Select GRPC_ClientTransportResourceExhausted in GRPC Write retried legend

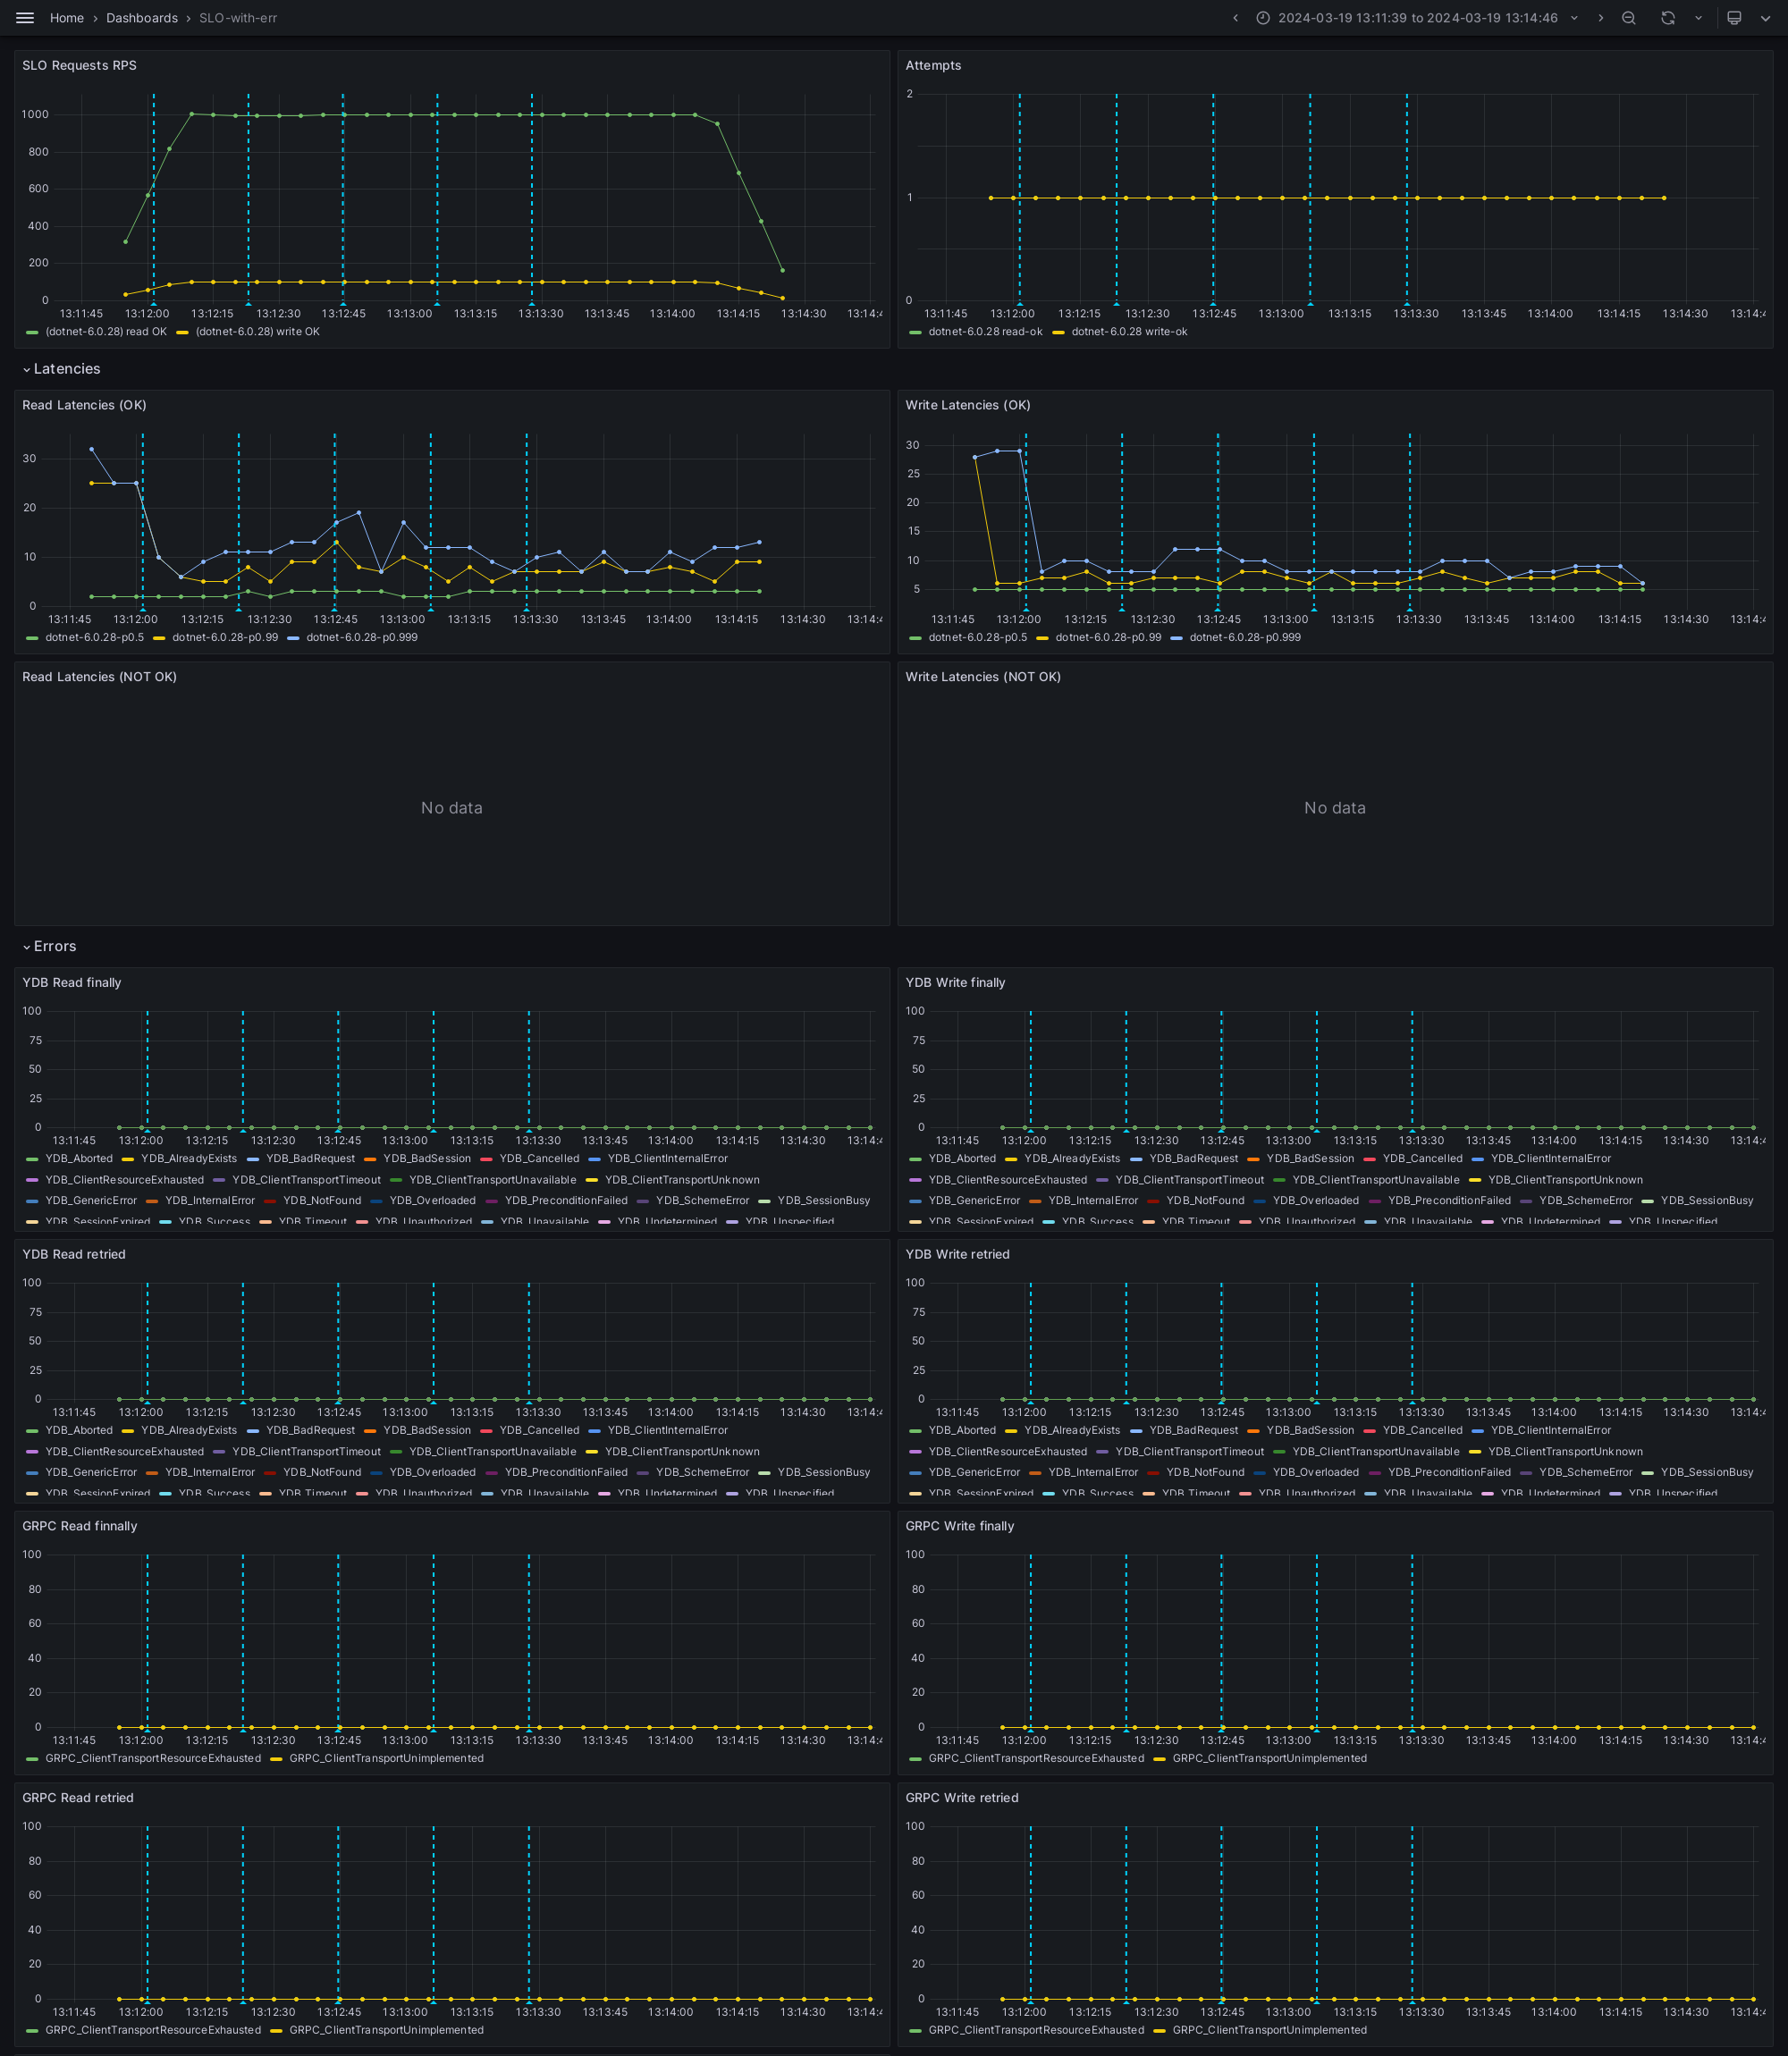pyautogui.click(x=1035, y=2030)
